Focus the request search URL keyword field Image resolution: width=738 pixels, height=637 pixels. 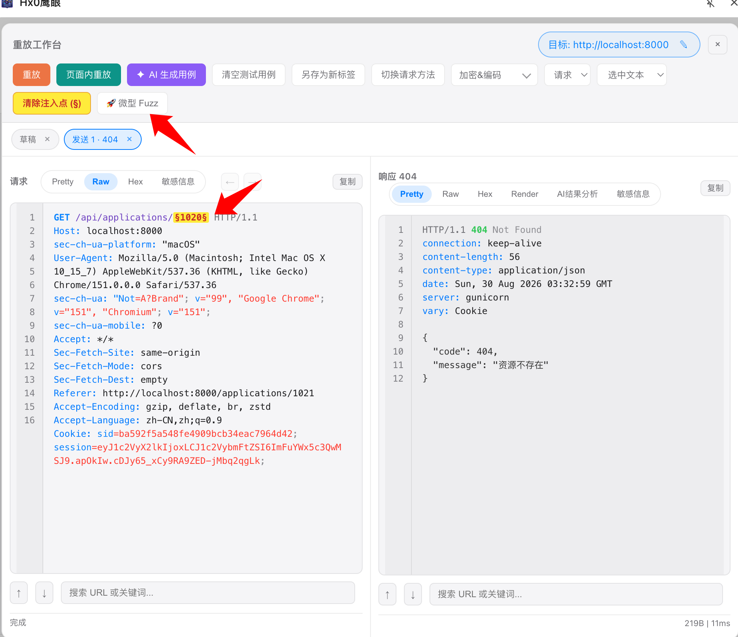point(208,593)
